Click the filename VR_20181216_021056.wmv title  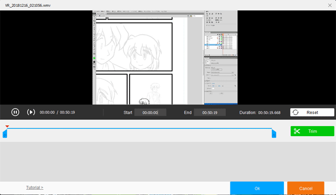[x=28, y=5]
